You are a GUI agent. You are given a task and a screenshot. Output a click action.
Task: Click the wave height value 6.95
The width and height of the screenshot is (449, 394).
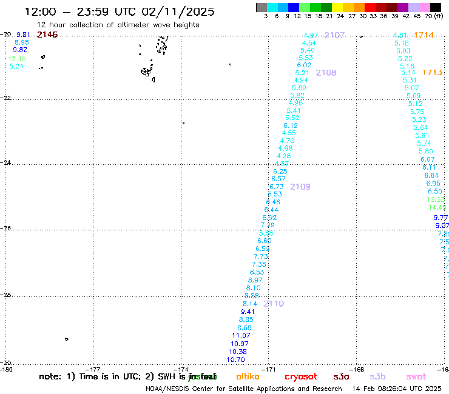coord(433,184)
